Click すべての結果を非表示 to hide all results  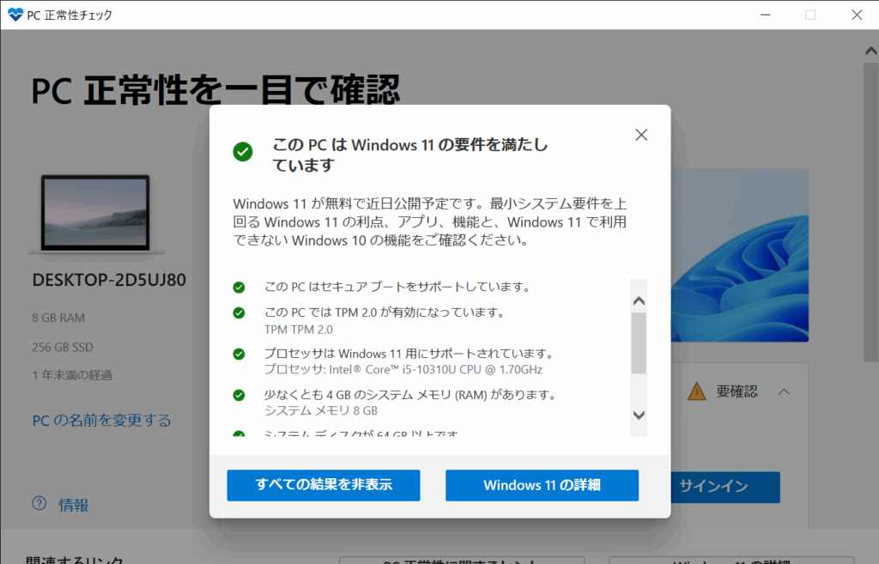pos(324,485)
